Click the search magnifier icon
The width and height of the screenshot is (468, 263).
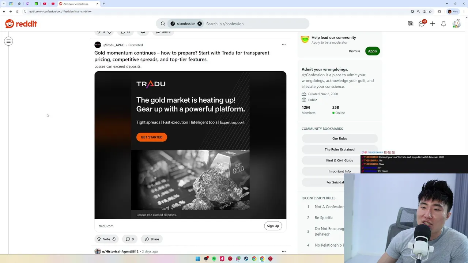[x=163, y=24]
